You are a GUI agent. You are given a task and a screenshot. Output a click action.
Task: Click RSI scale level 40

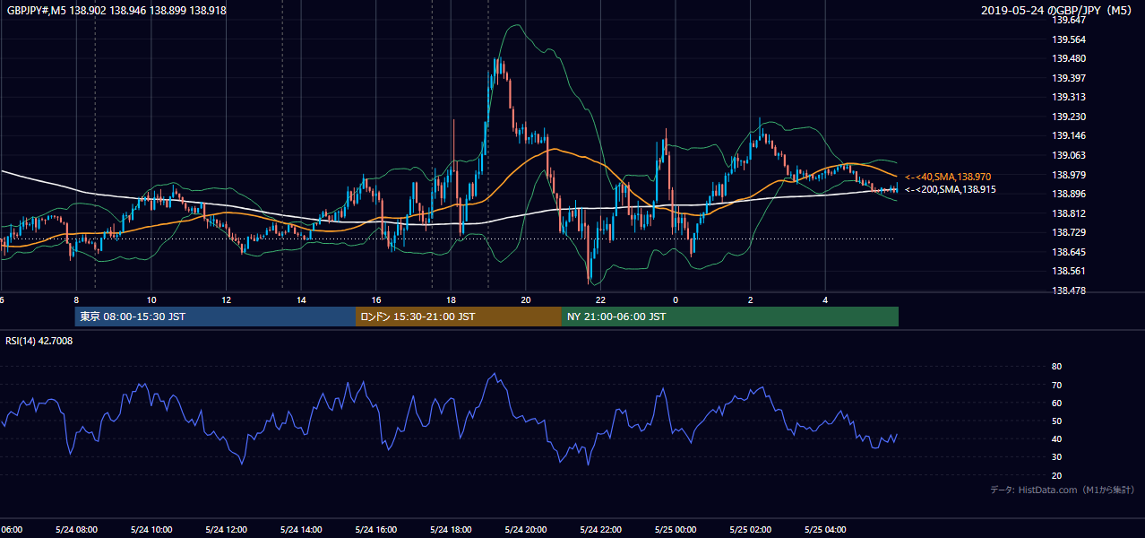point(1056,439)
